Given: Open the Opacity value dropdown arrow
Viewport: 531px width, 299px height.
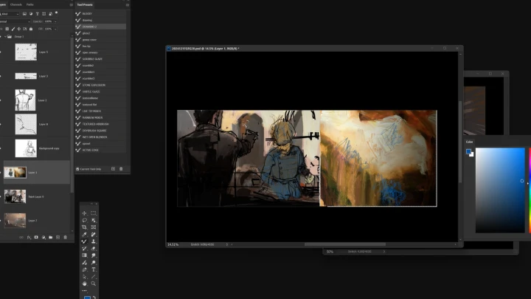Looking at the screenshot, I should 55,21.
